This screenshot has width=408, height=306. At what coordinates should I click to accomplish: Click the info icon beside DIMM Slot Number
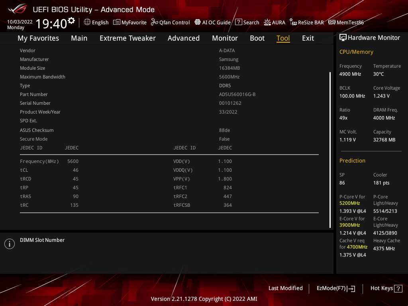point(10,244)
